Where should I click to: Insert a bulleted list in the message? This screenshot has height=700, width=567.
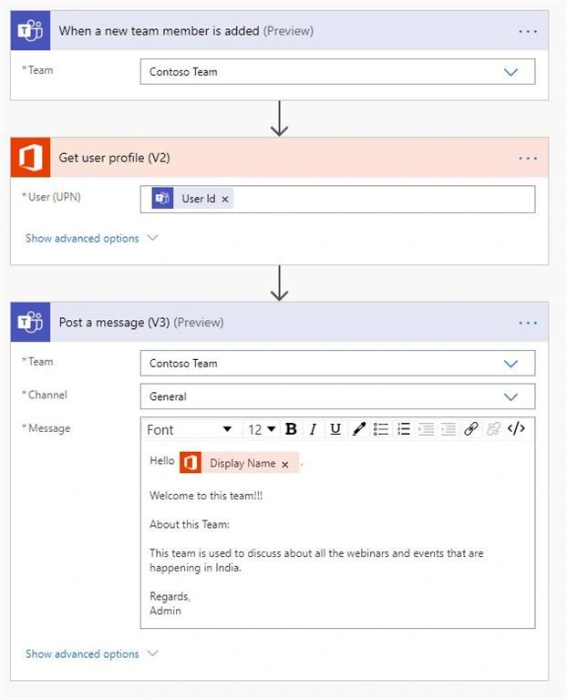coord(381,429)
